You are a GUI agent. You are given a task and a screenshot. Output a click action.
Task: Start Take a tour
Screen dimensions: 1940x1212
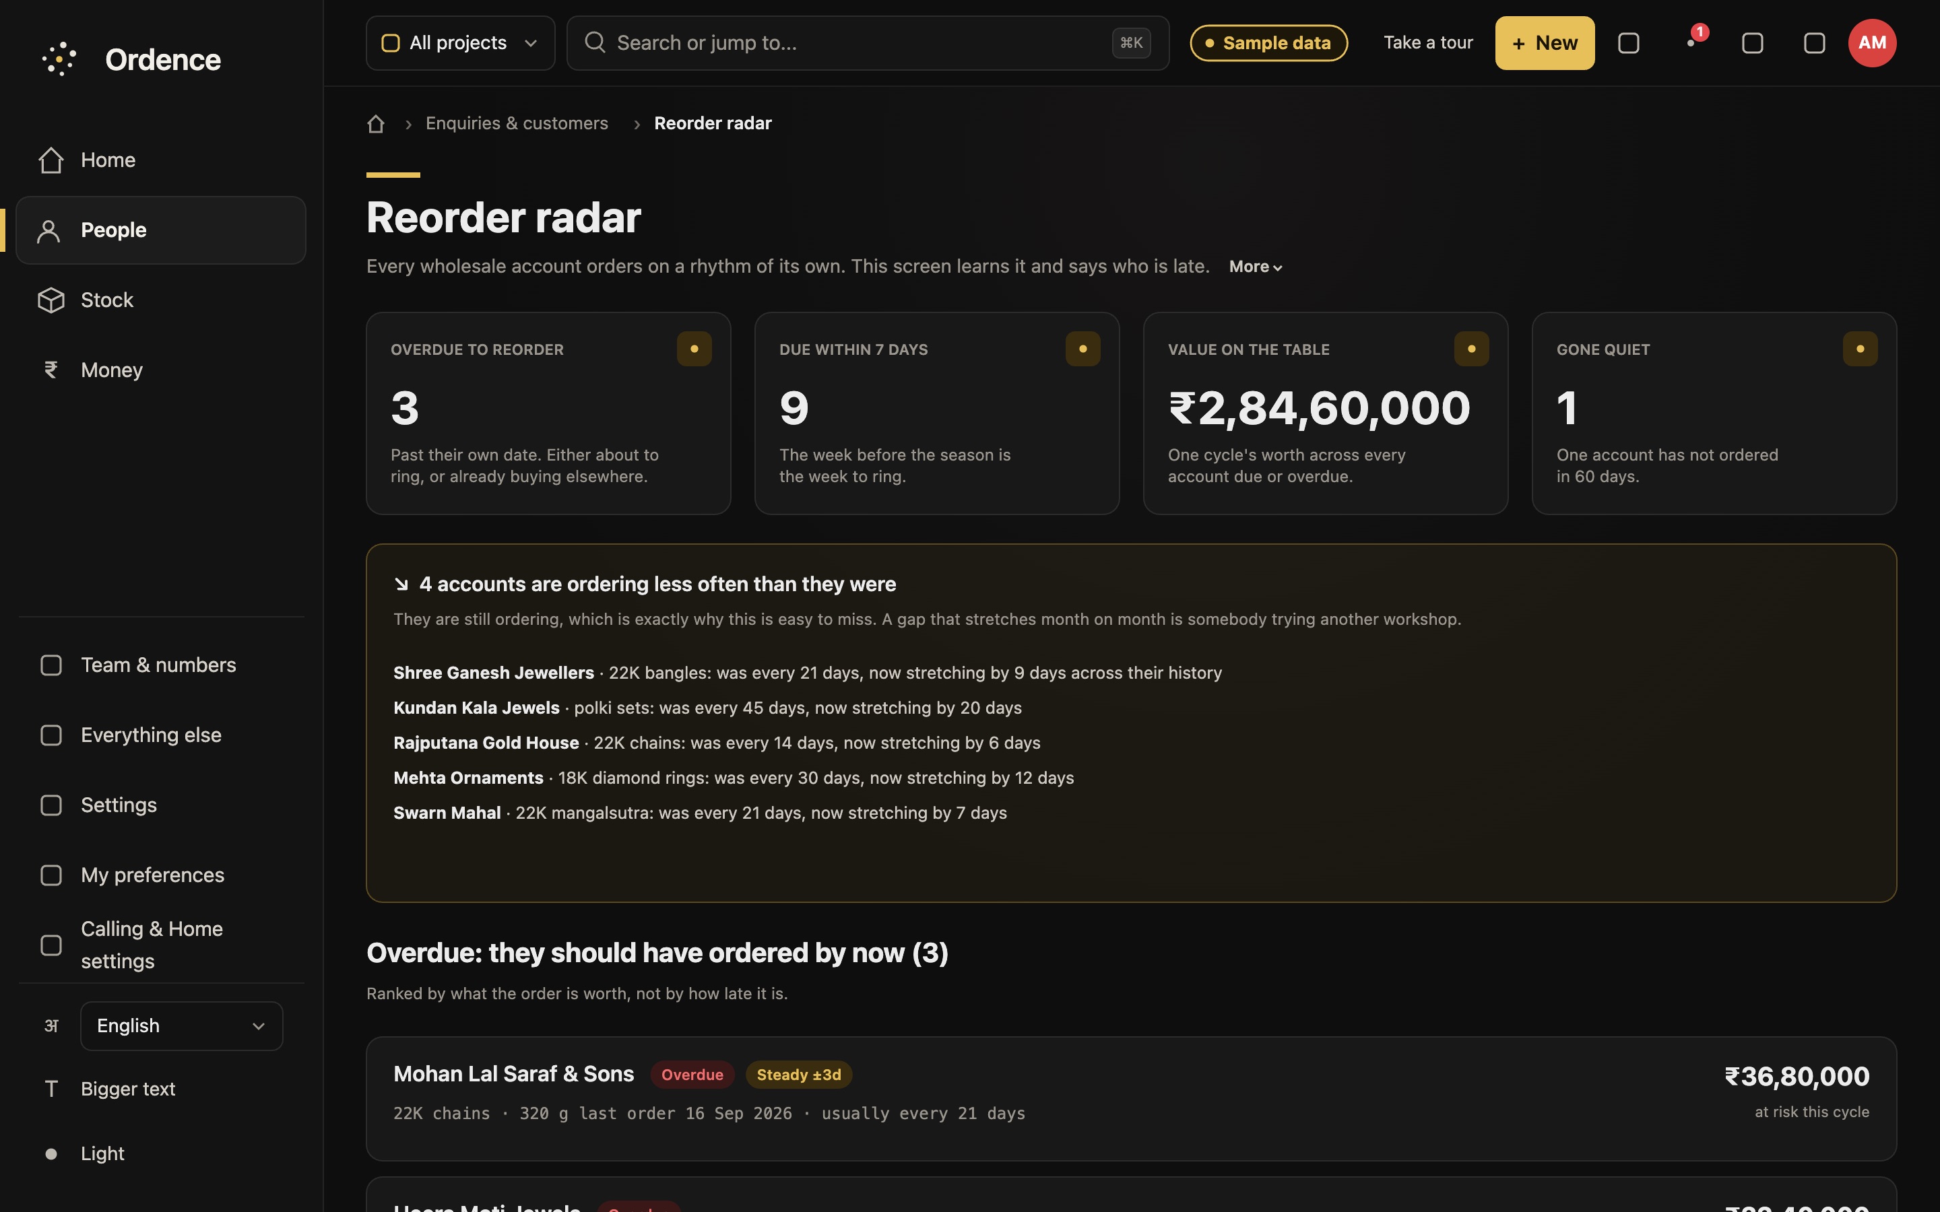click(x=1428, y=43)
